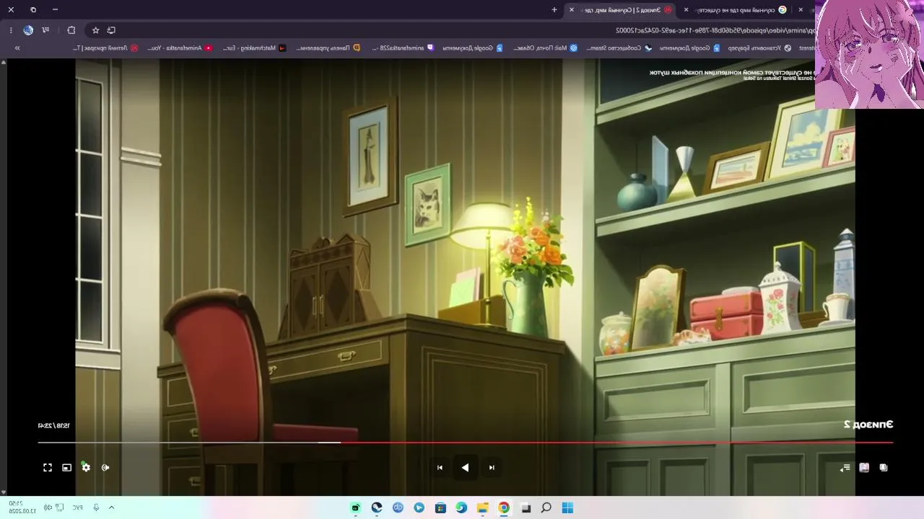
Task: Close the 'Эпизод 2' tab
Action: [x=572, y=10]
